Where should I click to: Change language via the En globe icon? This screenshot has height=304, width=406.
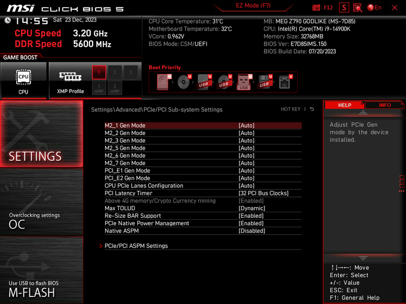[374, 8]
